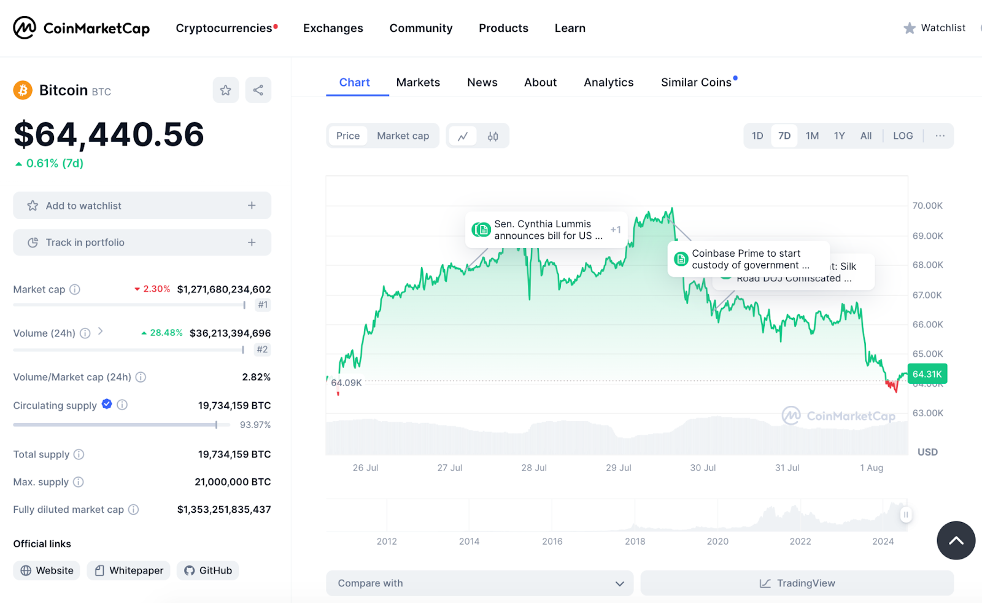This screenshot has height=603, width=982.
Task: Click plus icon on Add to watchlist
Action: (x=252, y=206)
